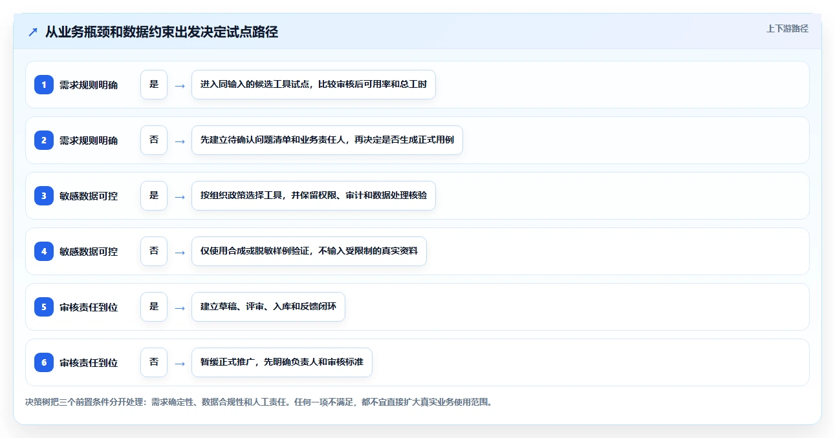Click the 否 chip in row 6

(154, 362)
